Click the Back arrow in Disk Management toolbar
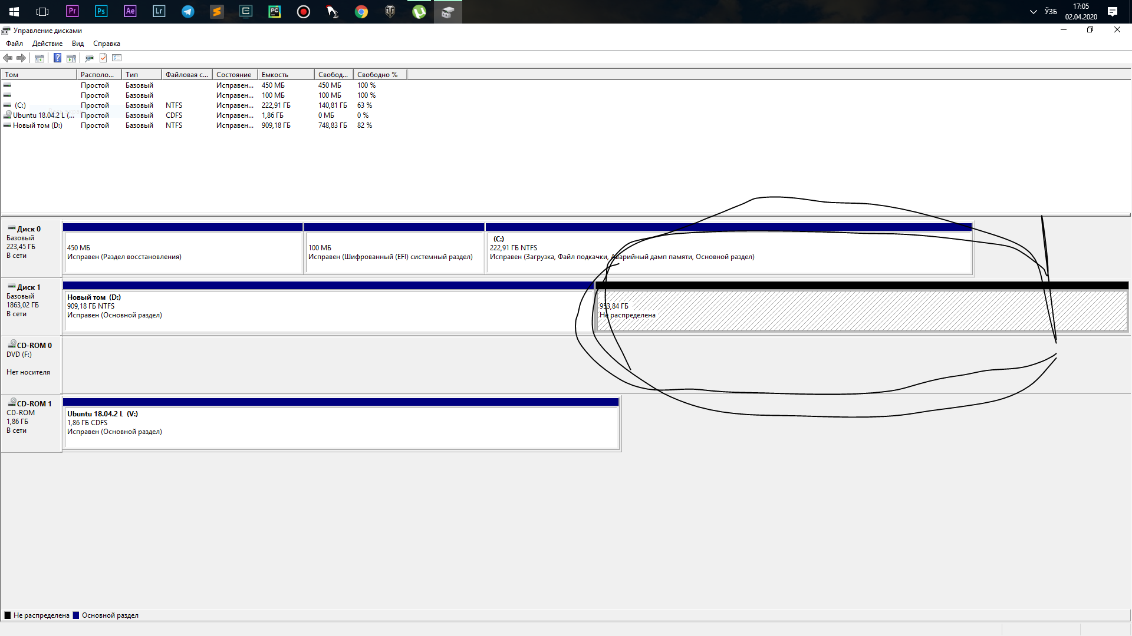This screenshot has width=1132, height=636. pos(8,58)
